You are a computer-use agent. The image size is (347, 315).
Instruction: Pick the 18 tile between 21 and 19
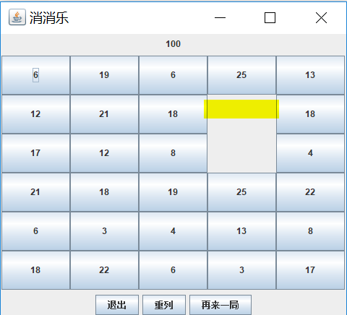coord(104,192)
